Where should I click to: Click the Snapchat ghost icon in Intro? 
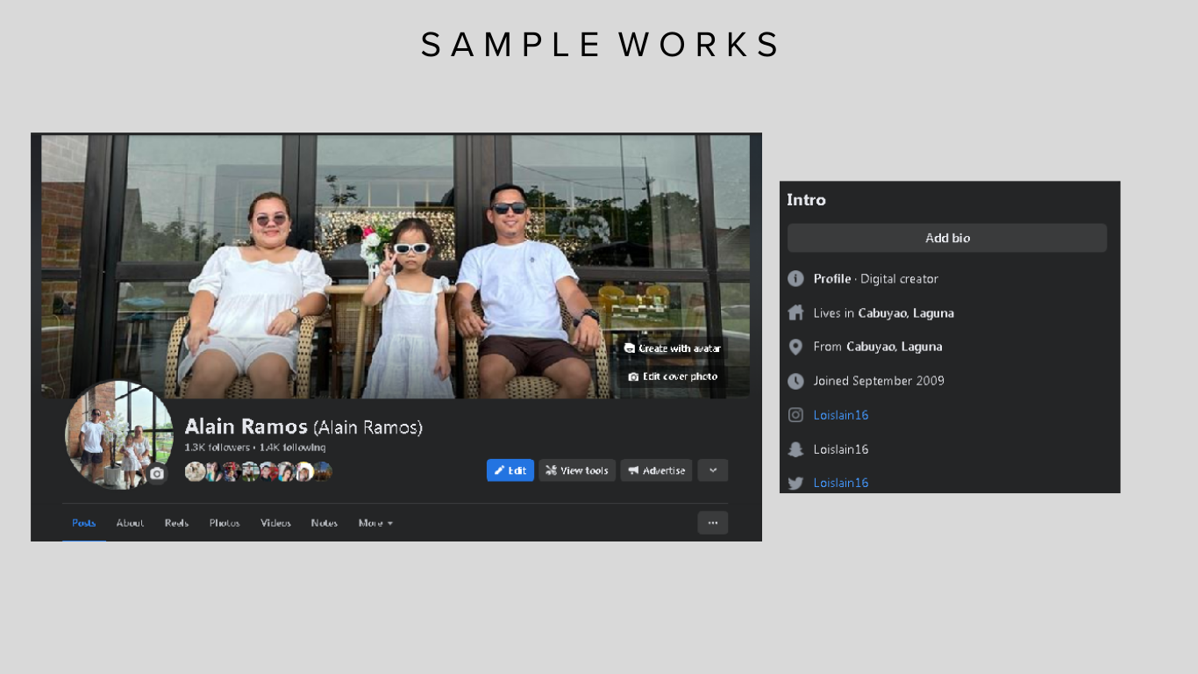[795, 449]
